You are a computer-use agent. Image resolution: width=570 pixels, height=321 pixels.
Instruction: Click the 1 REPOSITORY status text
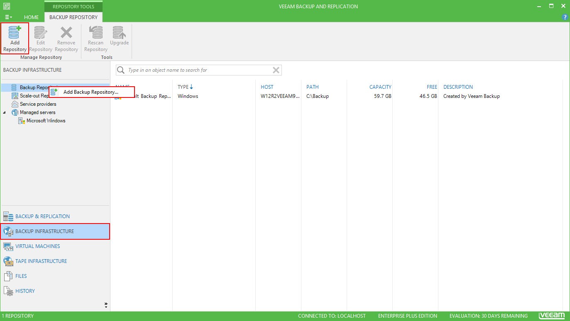click(x=18, y=316)
